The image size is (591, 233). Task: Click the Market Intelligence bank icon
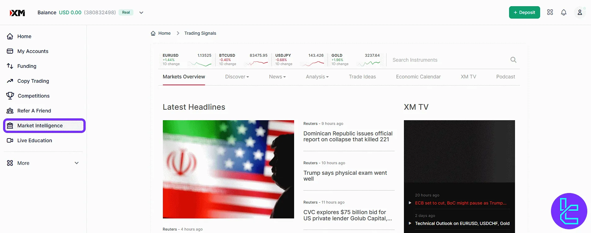[10, 125]
